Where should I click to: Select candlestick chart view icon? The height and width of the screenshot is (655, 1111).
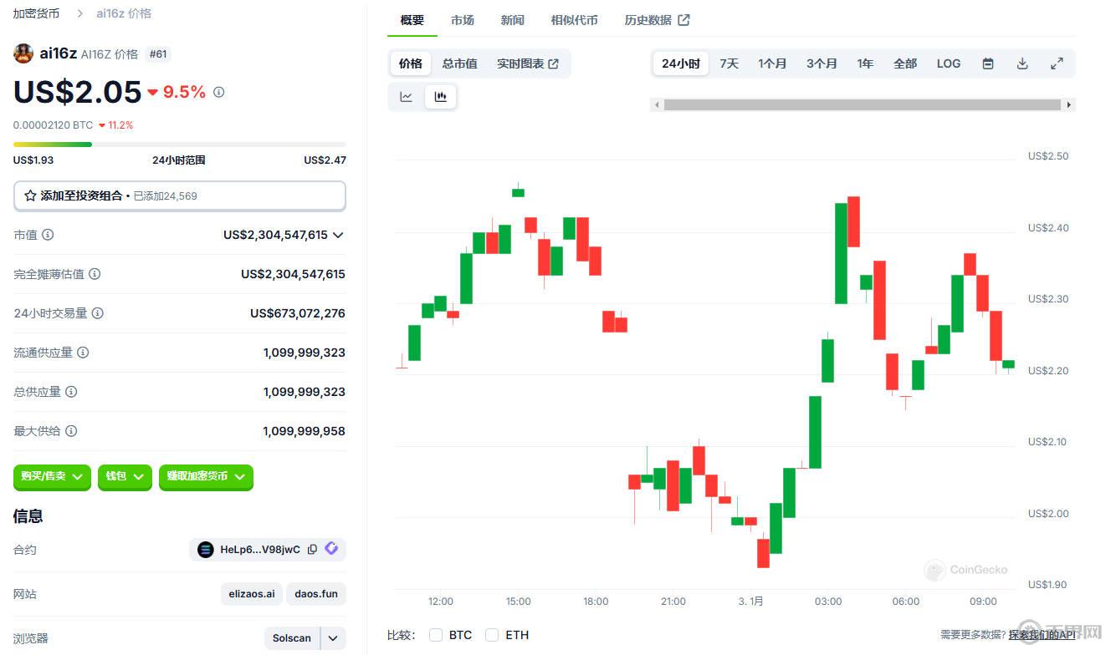[x=440, y=97]
